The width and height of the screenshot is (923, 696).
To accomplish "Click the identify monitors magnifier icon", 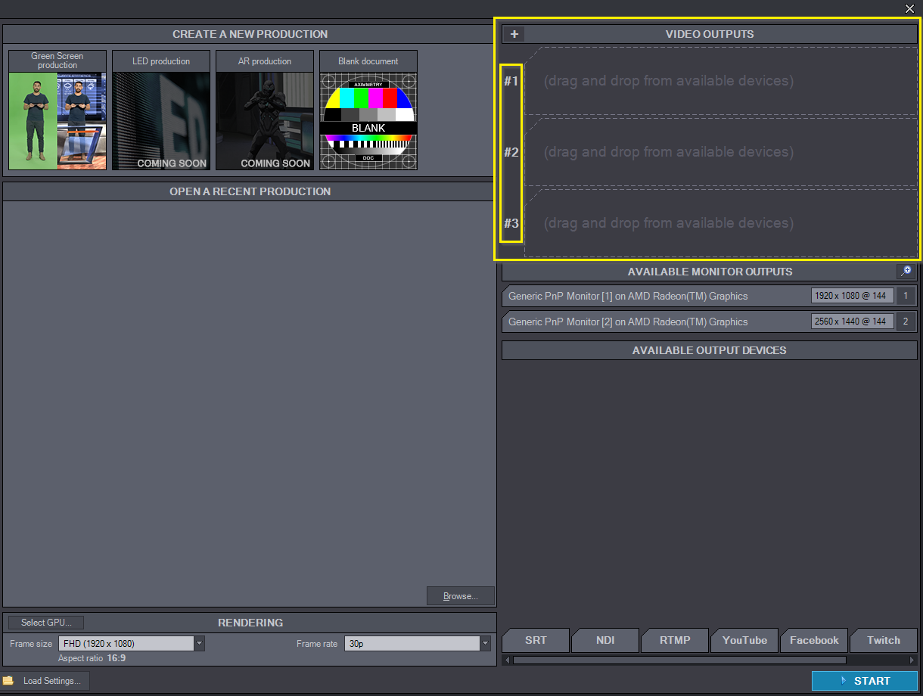I will tap(905, 272).
